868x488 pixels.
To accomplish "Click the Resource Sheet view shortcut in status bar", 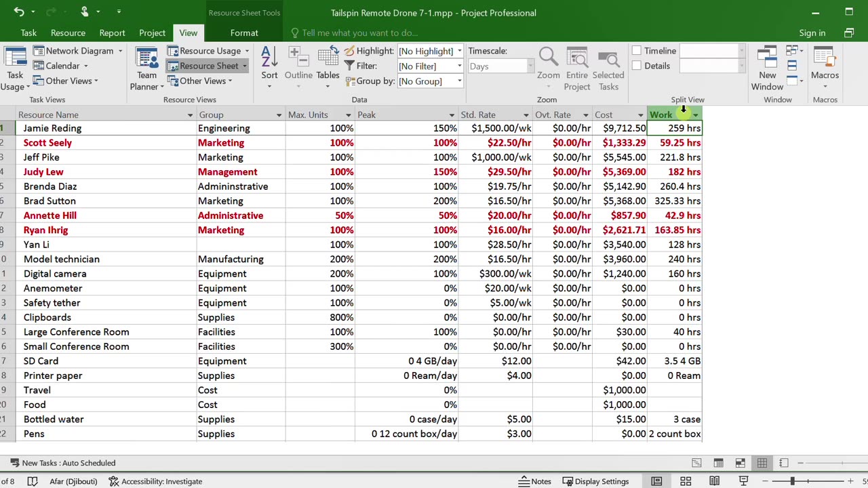I will 762,463.
